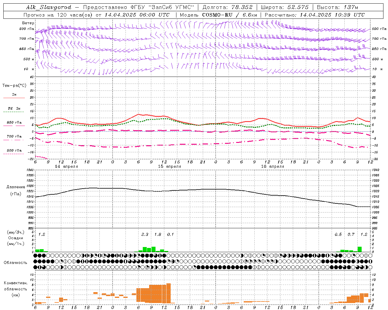Screen dimensions: 388x310
Task: Click the 'Рассчитано: 14.04.2025 10:39 UTC' text
Action: click(315, 15)
